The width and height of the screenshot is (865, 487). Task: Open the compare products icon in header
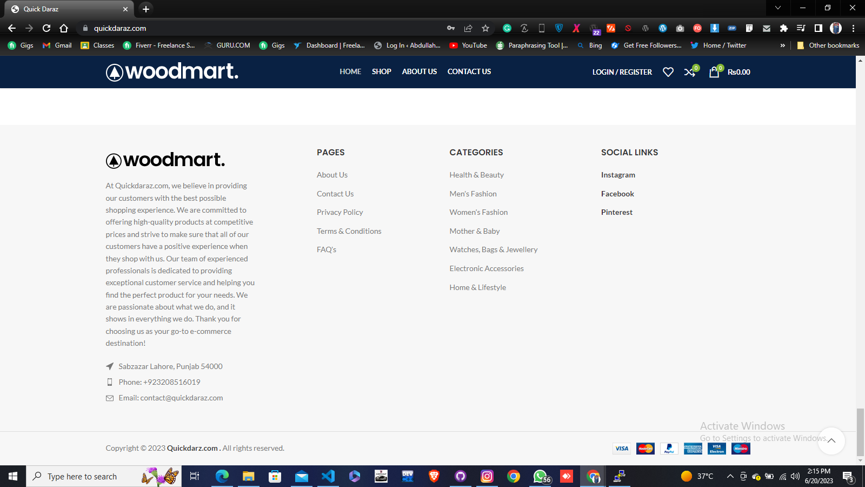point(691,71)
